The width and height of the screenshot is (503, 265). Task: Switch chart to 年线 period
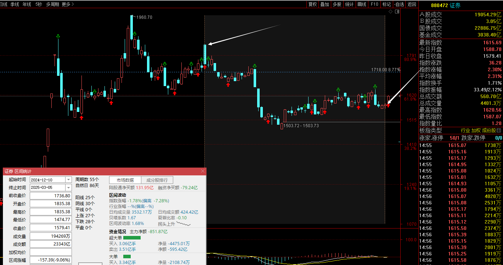(x=27, y=4)
